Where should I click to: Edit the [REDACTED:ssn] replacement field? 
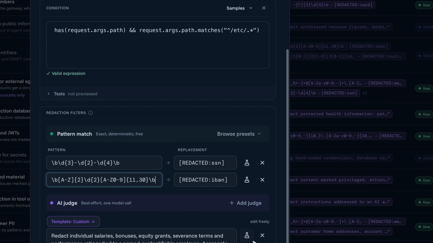tap(205, 163)
